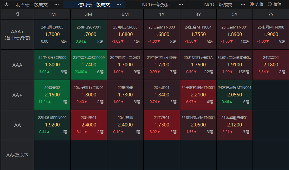The height and width of the screenshot is (170, 289).
Task: Open the 24汇金MTN004 bond cell
Action: (x=198, y=35)
